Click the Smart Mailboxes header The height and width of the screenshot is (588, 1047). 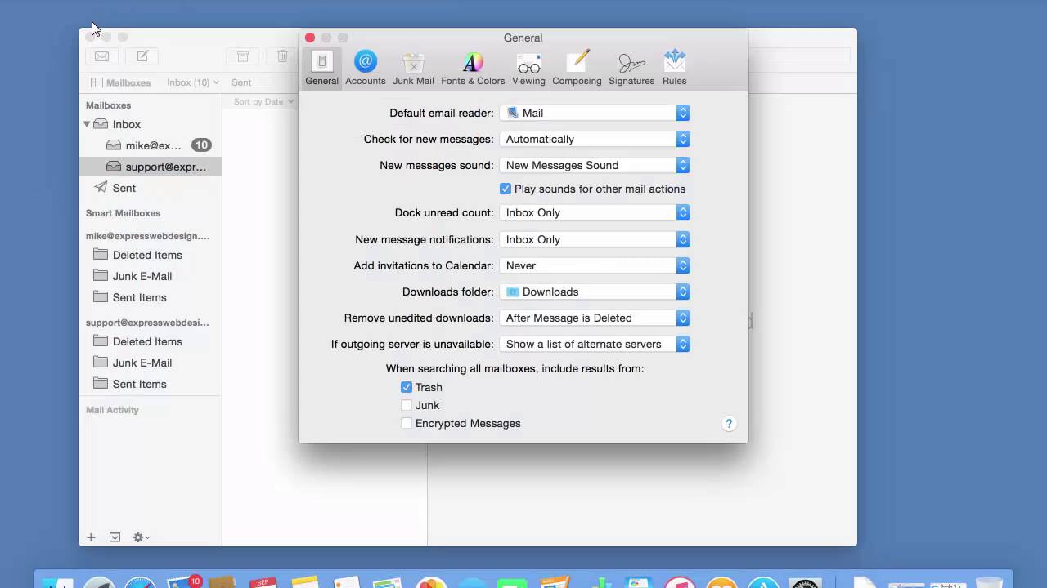click(x=123, y=213)
